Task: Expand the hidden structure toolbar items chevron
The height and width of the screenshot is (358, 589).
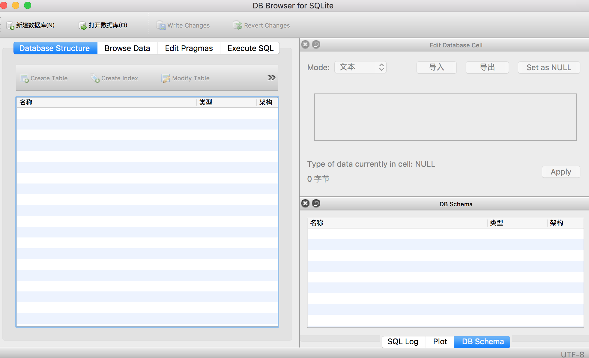Action: click(x=271, y=78)
